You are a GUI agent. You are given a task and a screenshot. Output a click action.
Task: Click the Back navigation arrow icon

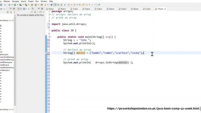(x=87, y=5)
